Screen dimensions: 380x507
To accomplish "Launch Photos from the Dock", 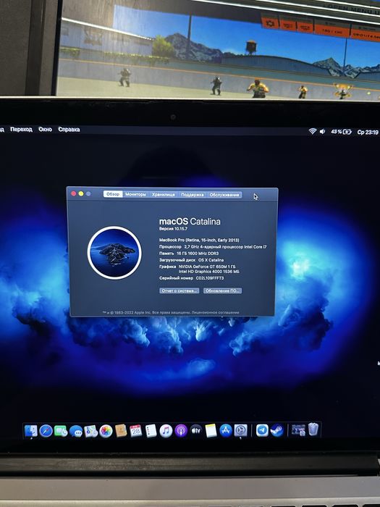I will tap(106, 431).
